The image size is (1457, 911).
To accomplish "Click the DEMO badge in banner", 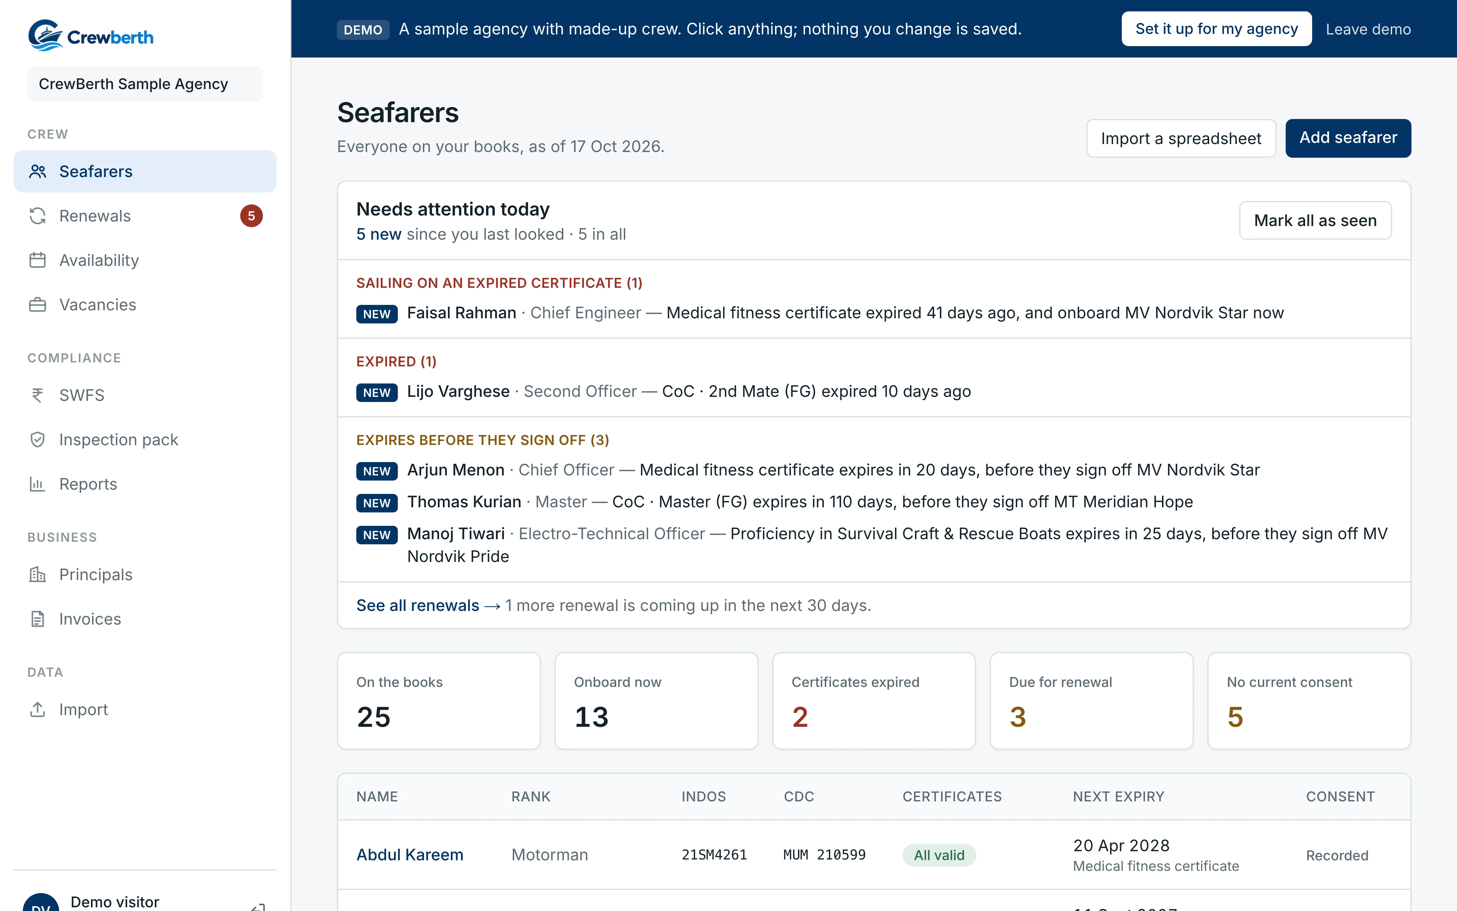I will click(x=363, y=30).
